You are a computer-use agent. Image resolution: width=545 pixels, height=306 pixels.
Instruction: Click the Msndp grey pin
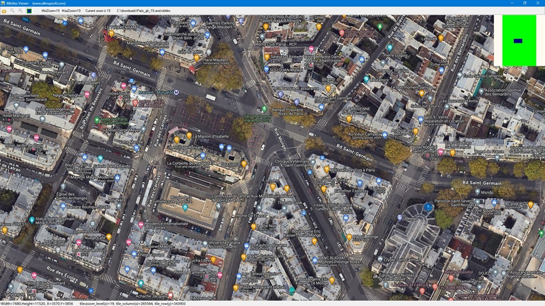pos(478,192)
